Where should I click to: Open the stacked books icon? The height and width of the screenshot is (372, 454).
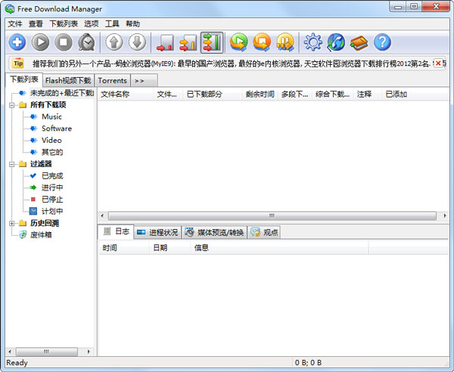359,43
